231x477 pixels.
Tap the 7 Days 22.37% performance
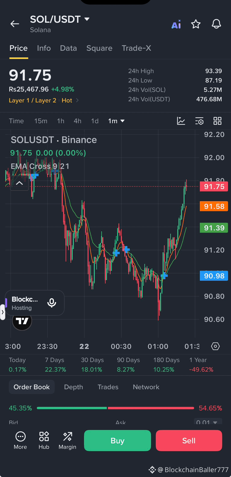[56, 365]
